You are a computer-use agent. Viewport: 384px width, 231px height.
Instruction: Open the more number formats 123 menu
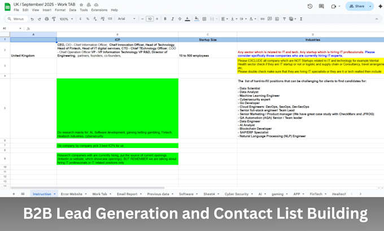(x=110, y=19)
